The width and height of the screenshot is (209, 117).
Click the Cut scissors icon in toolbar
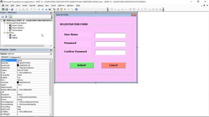pos(16,9)
